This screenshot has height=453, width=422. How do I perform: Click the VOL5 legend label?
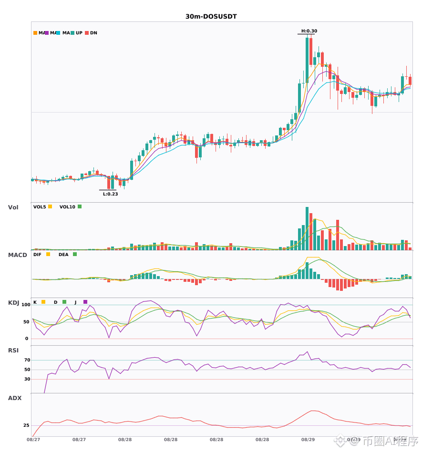click(x=40, y=207)
